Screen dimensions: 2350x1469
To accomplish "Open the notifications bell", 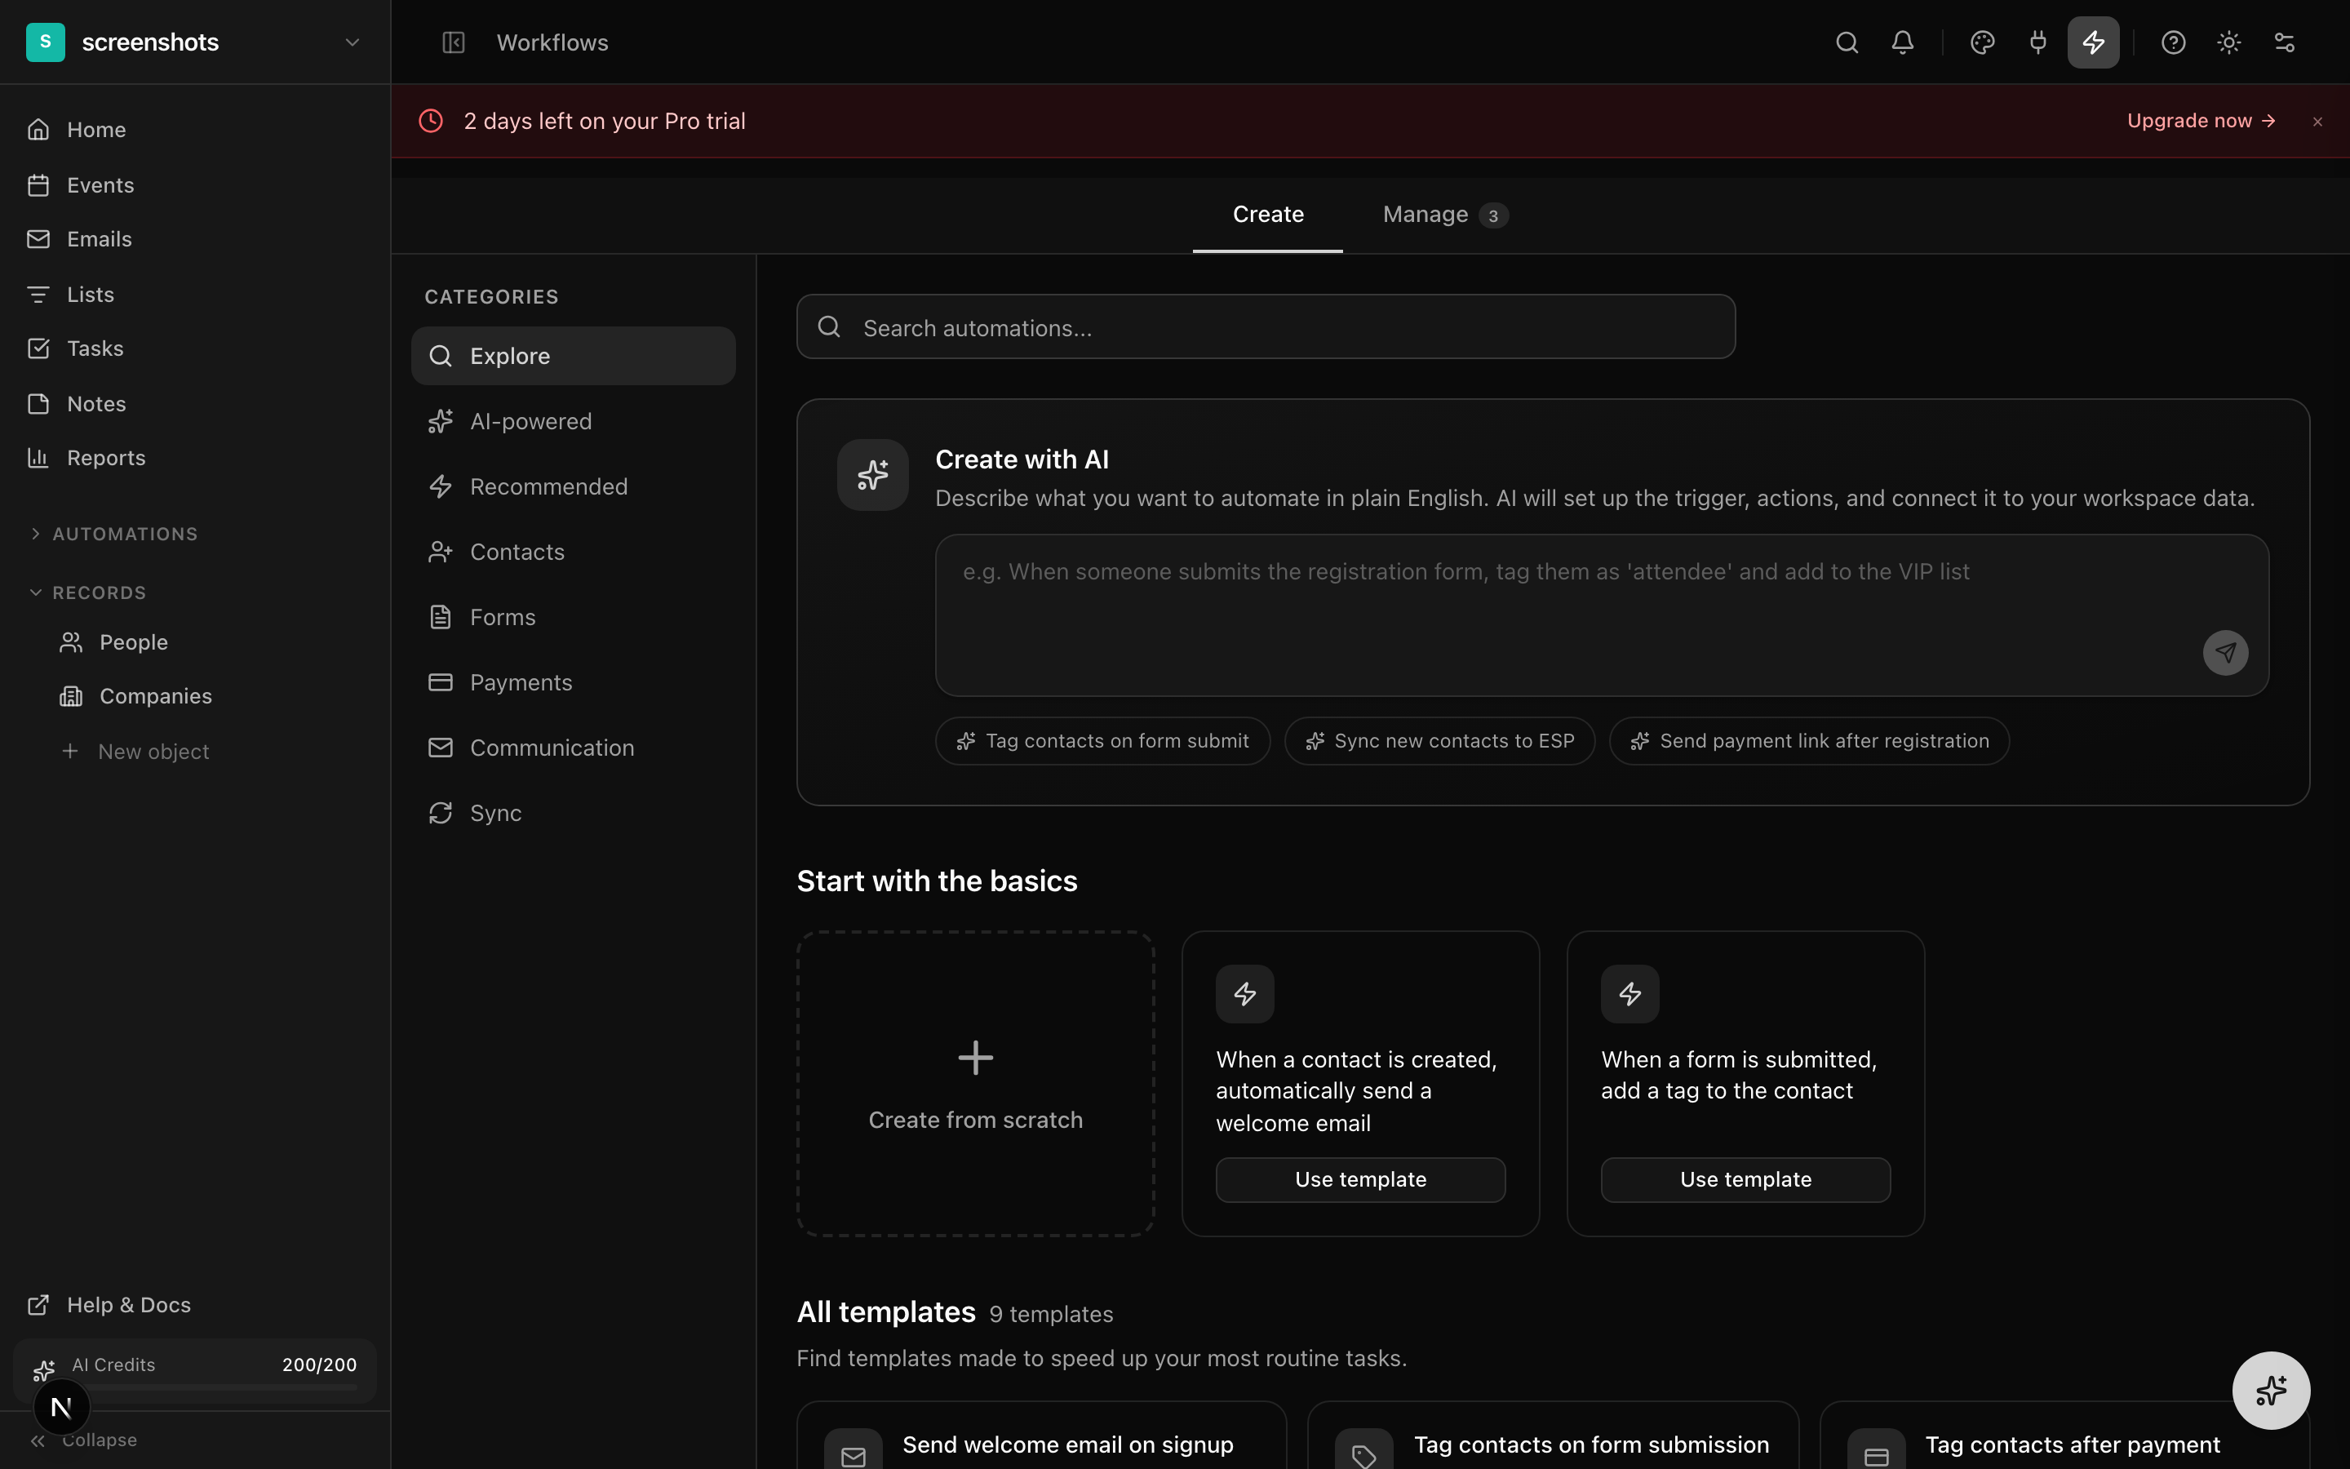I will 1902,42.
